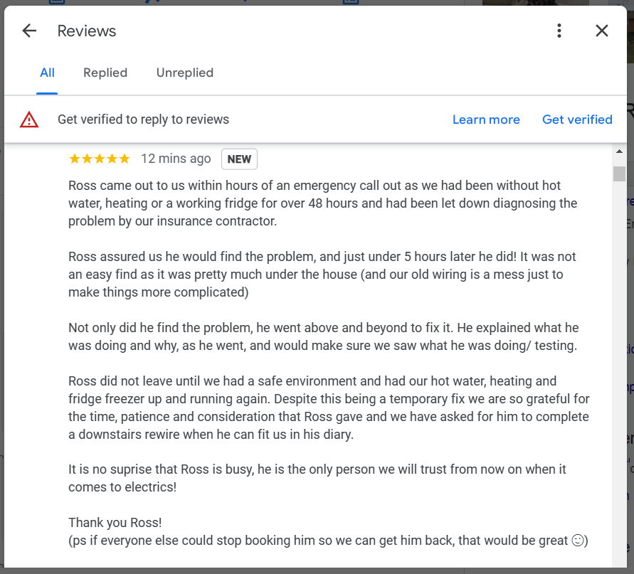Click the red warning triangle icon
Screen dimensions: 634x574
pyautogui.click(x=29, y=119)
